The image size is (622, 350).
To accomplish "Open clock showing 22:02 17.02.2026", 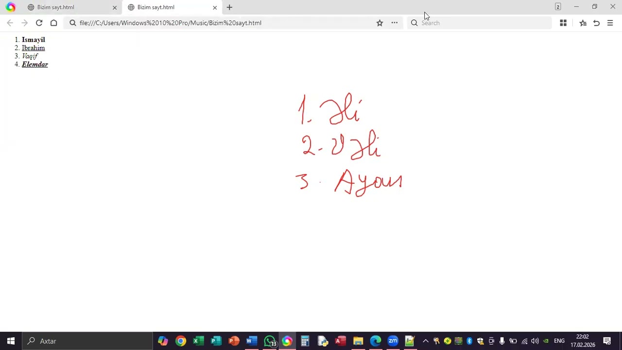I will pyautogui.click(x=583, y=341).
